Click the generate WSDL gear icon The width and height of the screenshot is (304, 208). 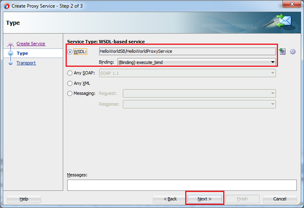click(x=293, y=52)
